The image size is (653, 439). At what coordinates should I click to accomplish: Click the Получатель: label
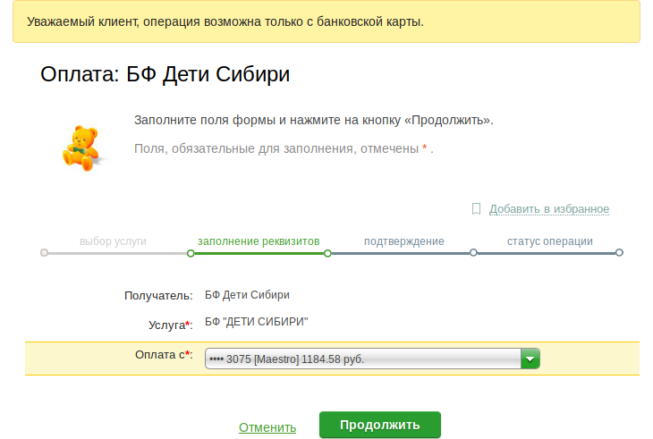(x=158, y=296)
